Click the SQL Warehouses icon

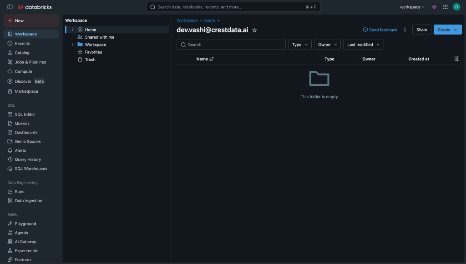(x=10, y=169)
